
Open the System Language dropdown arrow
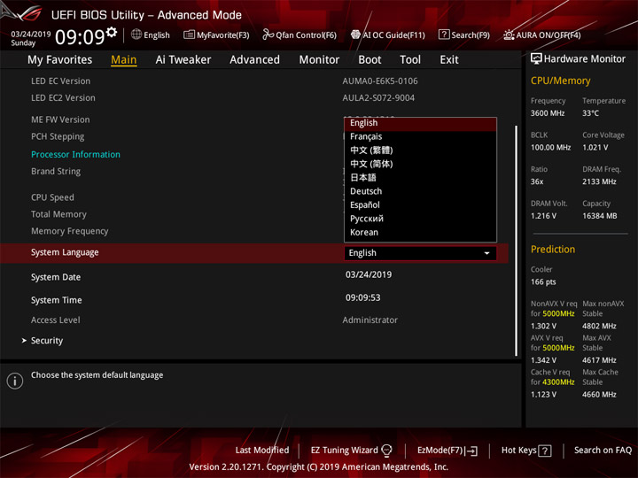pyautogui.click(x=486, y=253)
